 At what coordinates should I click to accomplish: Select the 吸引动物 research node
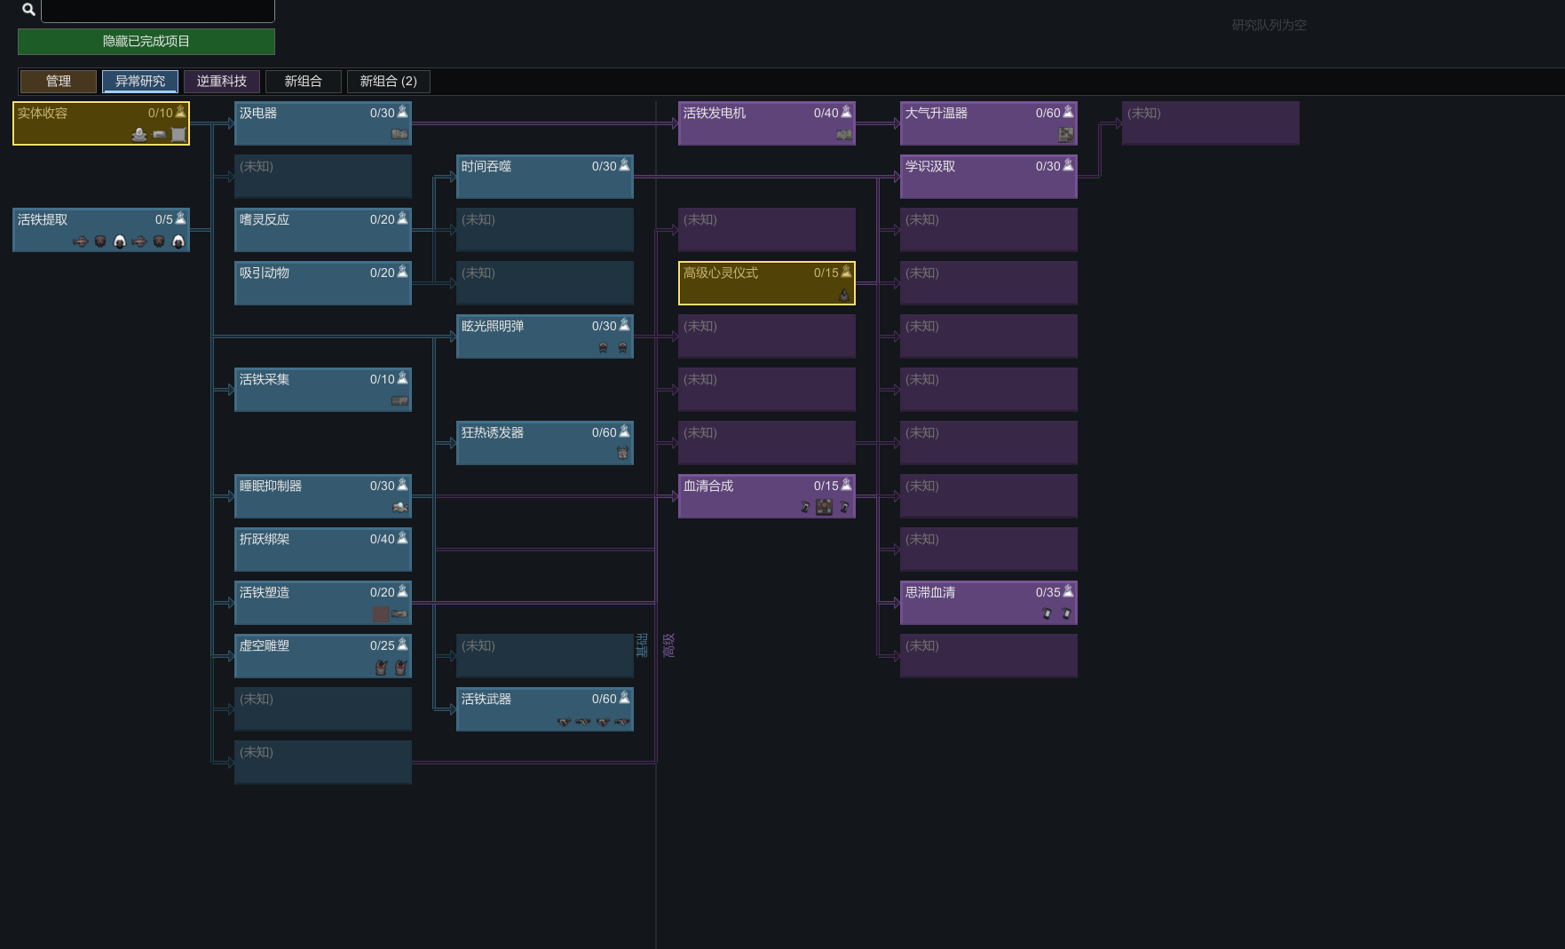(323, 283)
